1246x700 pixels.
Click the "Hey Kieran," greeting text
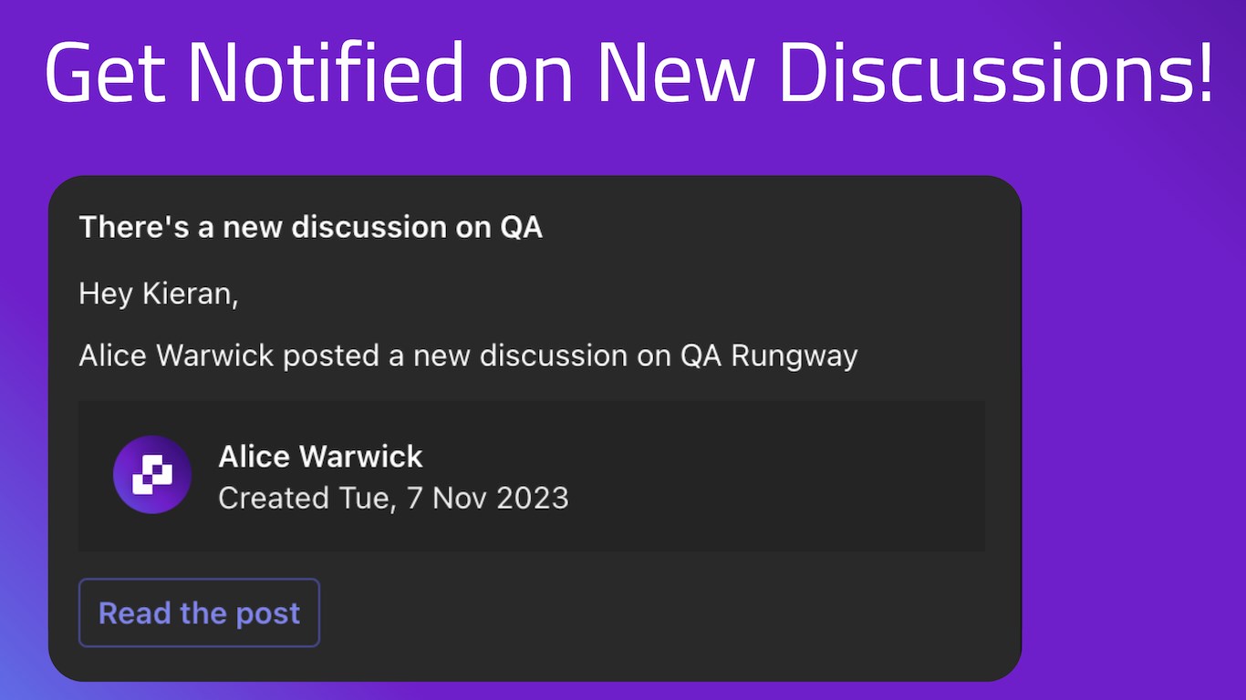point(159,294)
